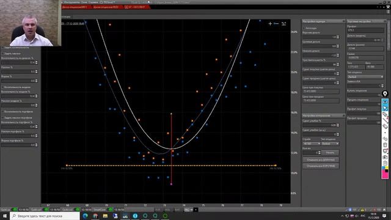Click the right panel vertical scrollbar

click(388, 35)
